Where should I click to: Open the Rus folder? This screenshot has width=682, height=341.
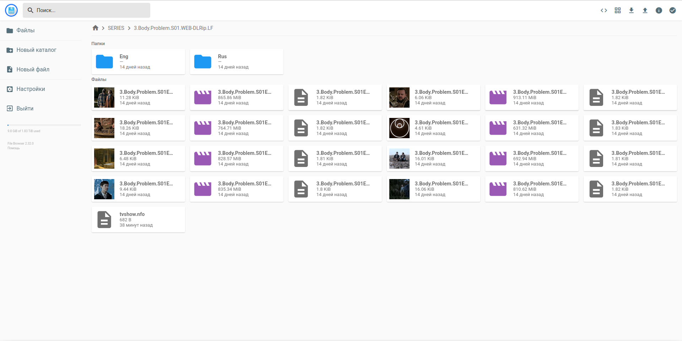click(237, 62)
